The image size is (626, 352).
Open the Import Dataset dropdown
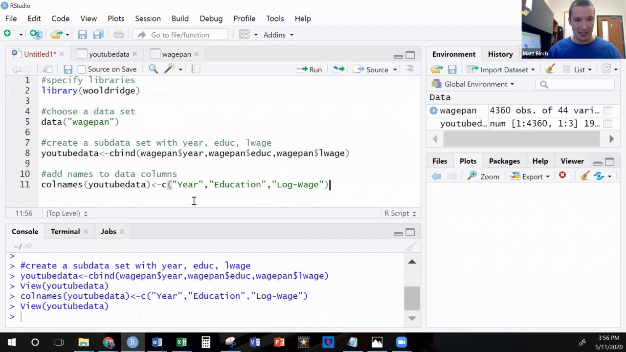coord(501,69)
